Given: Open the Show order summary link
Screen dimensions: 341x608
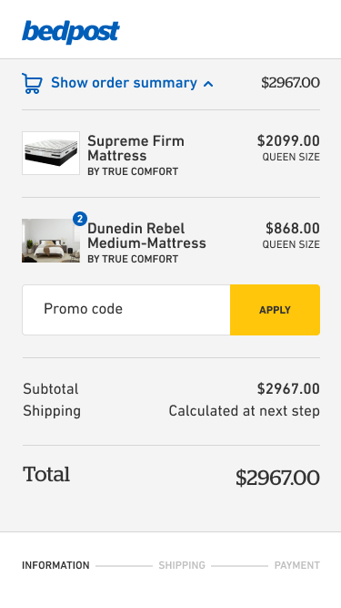Looking at the screenshot, I should (x=124, y=83).
